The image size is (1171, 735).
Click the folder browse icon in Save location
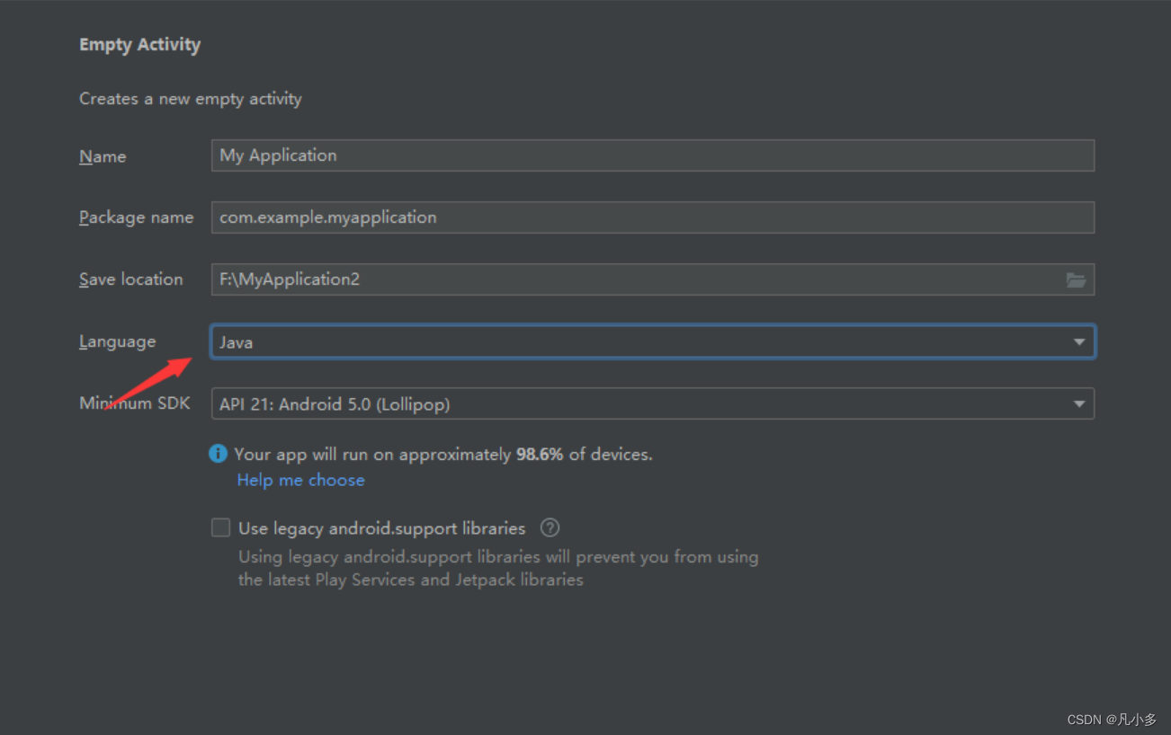click(1076, 279)
